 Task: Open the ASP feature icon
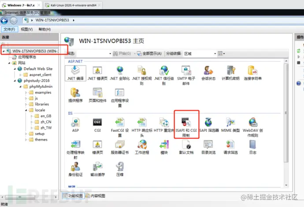click(x=75, y=125)
